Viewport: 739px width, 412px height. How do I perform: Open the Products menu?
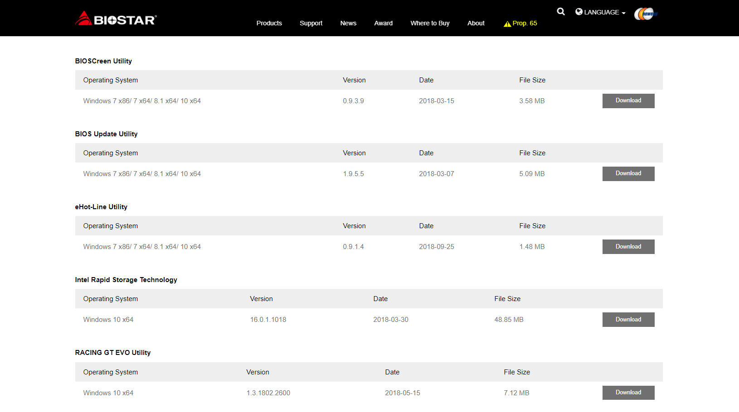tap(269, 23)
